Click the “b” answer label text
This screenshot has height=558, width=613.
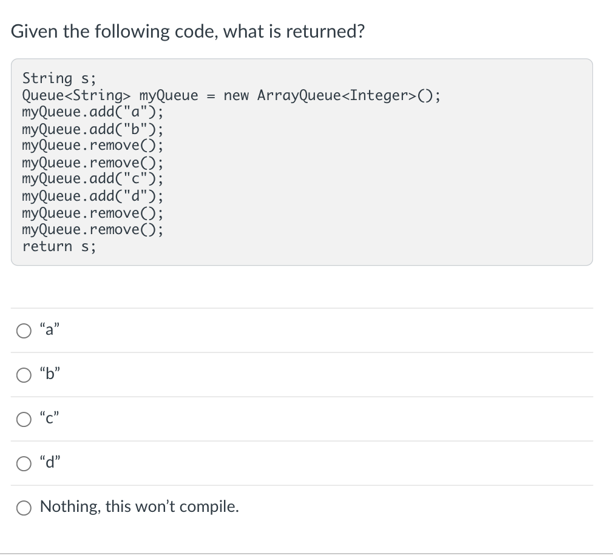[x=50, y=373]
